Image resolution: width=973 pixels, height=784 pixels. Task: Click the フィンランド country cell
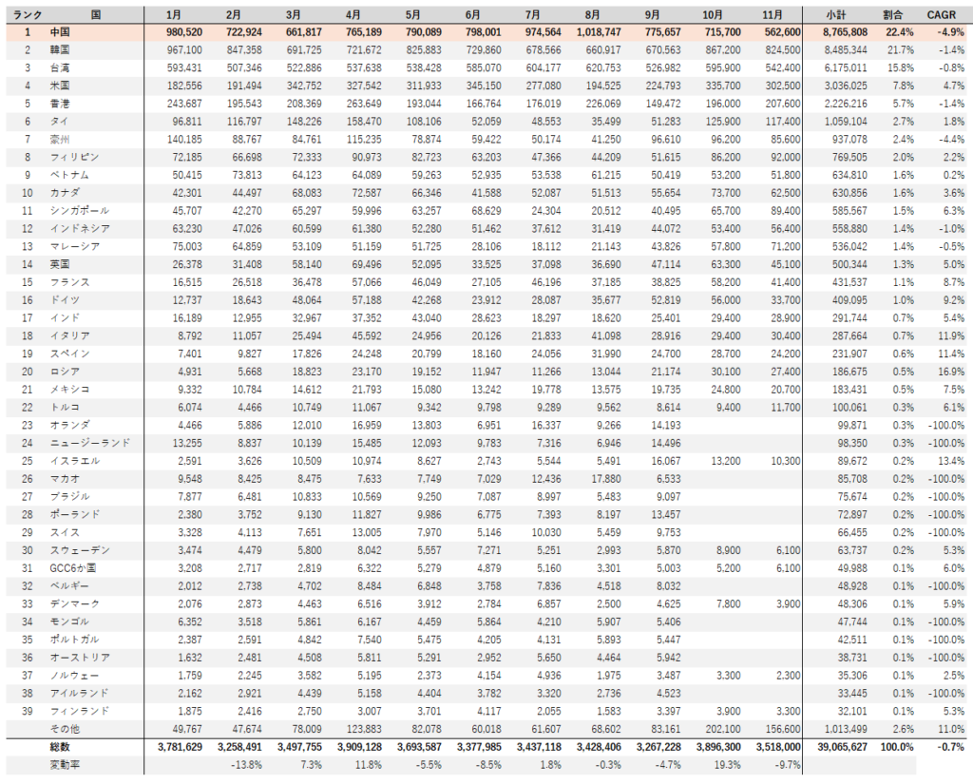tap(80, 710)
